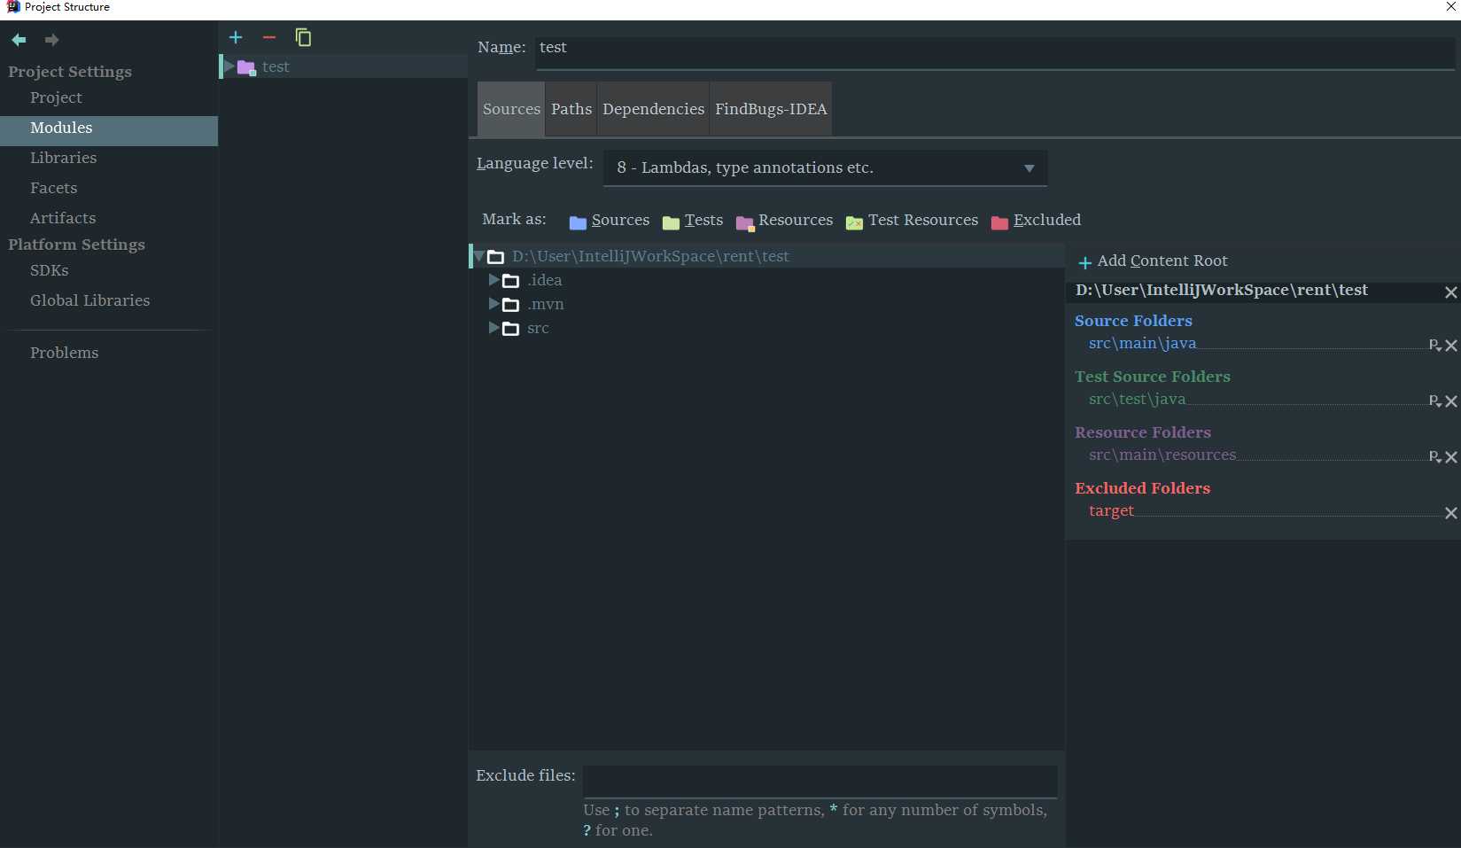This screenshot has height=848, width=1461.
Task: Expand the src folder
Action: coord(493,327)
